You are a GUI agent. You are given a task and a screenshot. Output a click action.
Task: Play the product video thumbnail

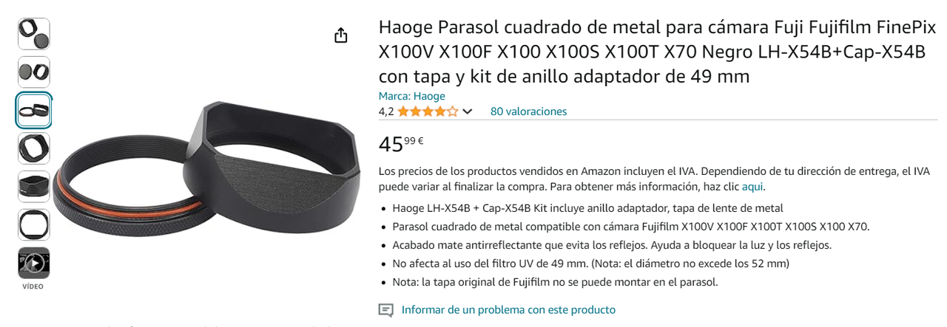click(34, 264)
